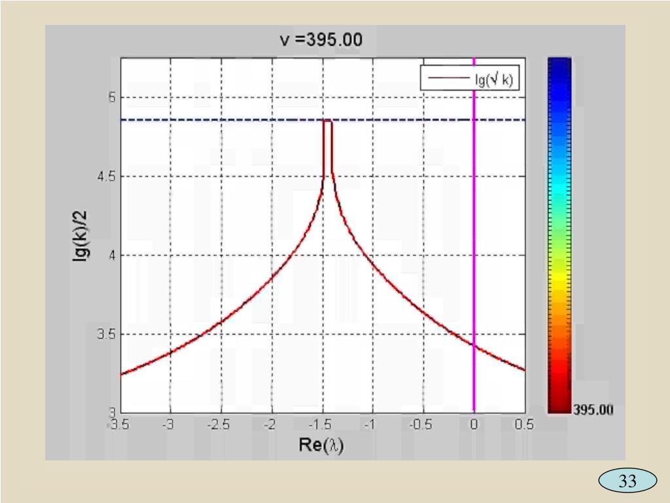Click the y-axis tick label 5
This screenshot has width=670, height=503.
click(x=111, y=98)
